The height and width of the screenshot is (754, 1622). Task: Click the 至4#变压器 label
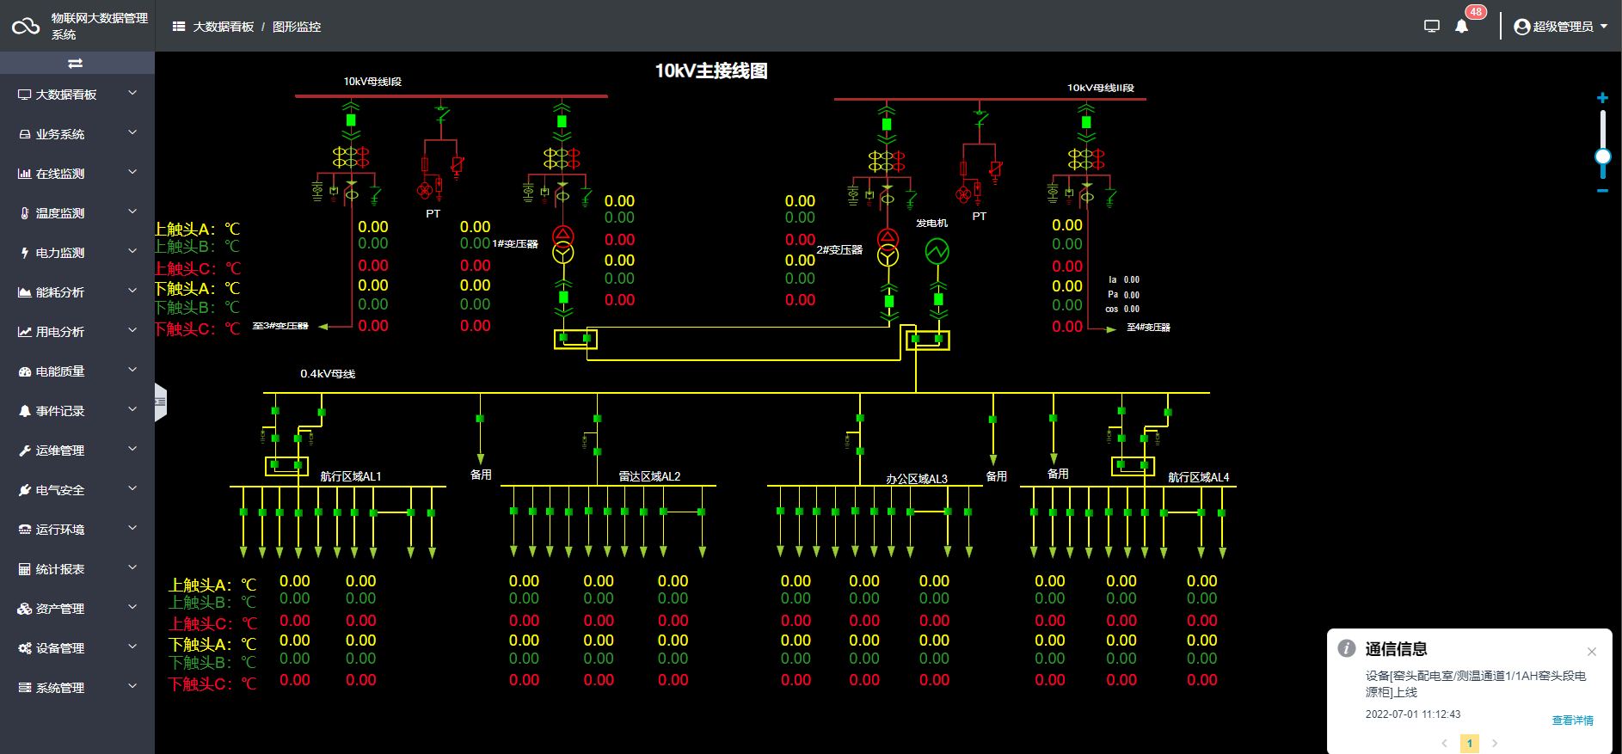1149,328
